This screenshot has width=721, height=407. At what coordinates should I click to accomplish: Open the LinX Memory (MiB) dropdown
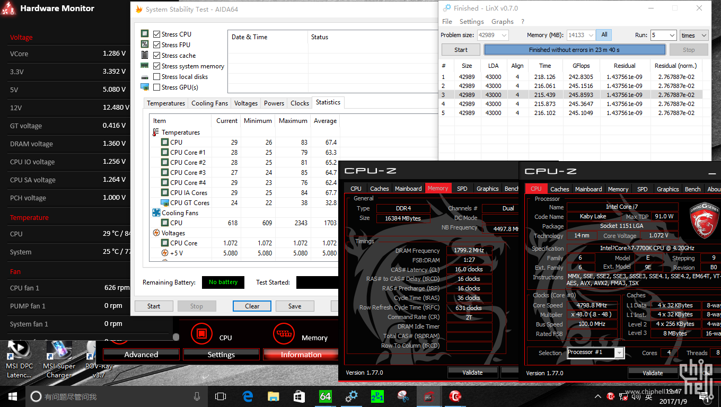pyautogui.click(x=590, y=35)
